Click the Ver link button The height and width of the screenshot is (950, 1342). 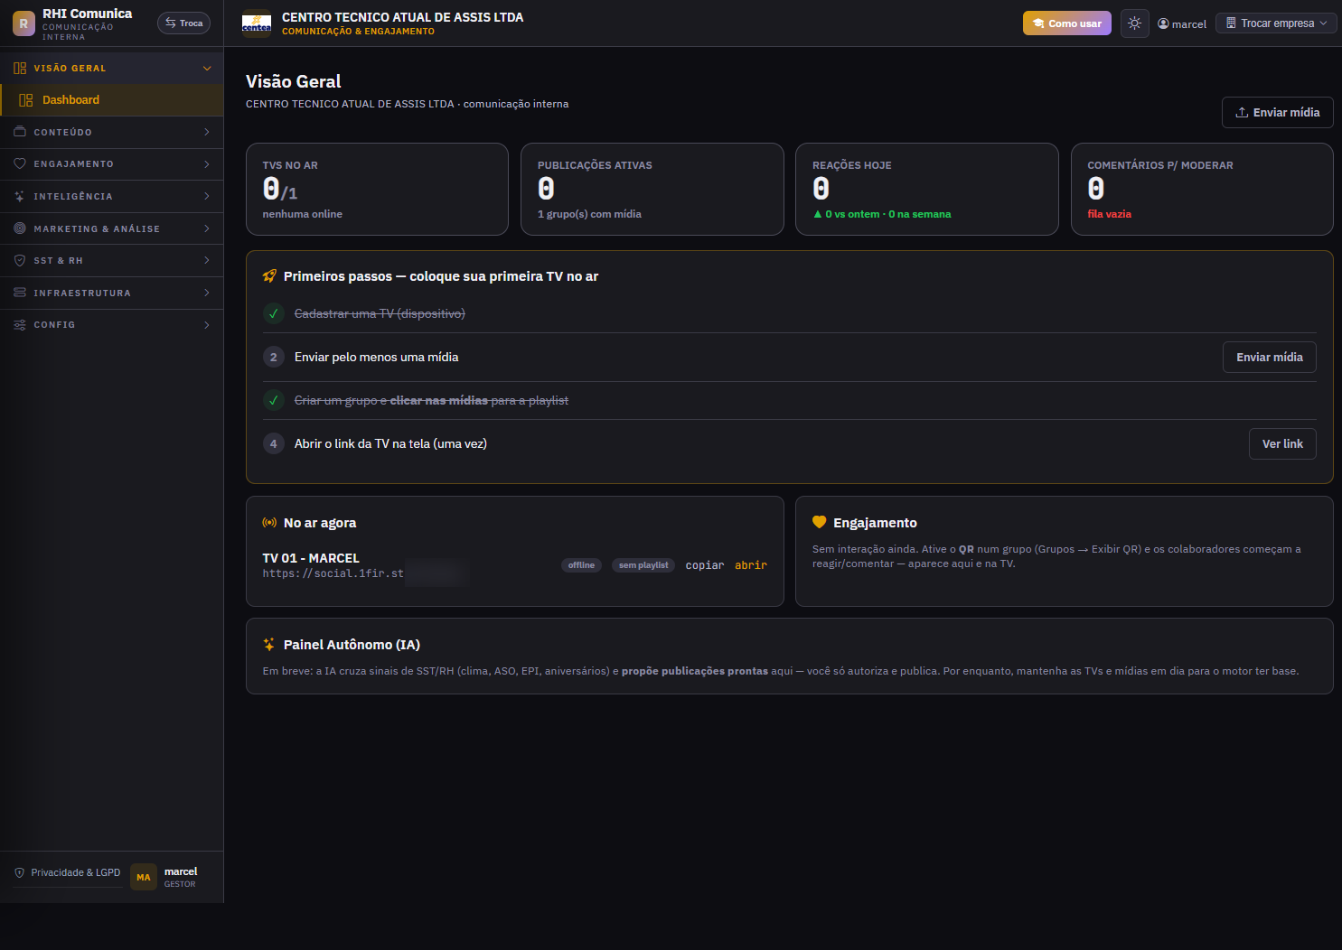point(1282,444)
